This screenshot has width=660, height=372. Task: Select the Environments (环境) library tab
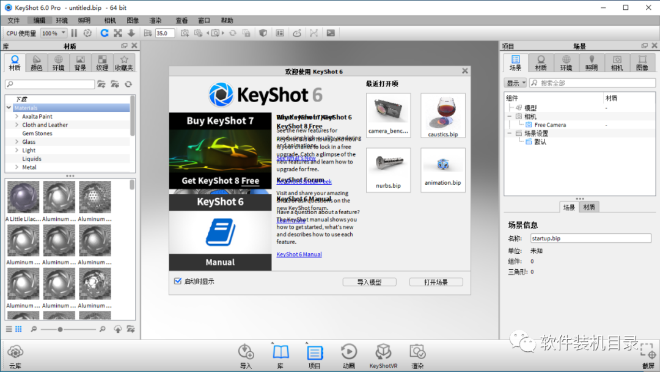(x=59, y=63)
